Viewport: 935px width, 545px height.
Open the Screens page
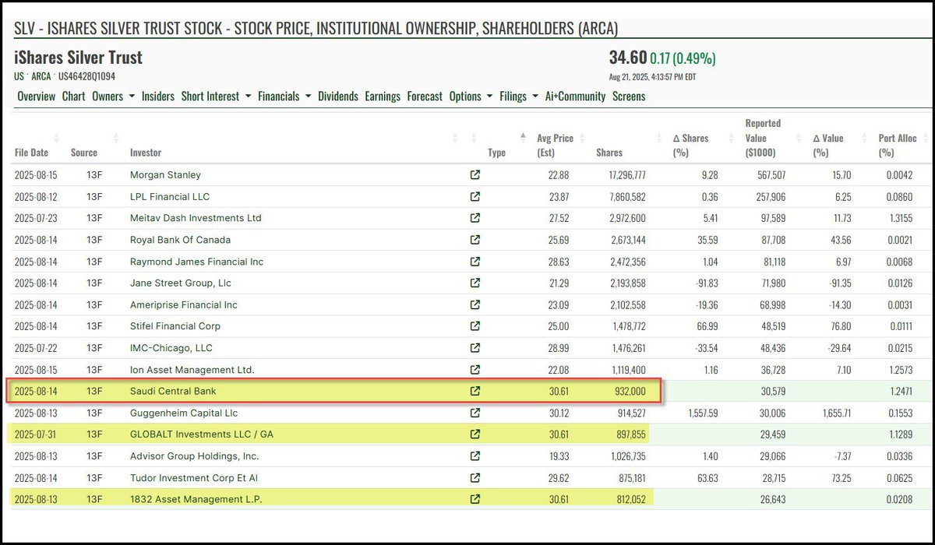[630, 96]
